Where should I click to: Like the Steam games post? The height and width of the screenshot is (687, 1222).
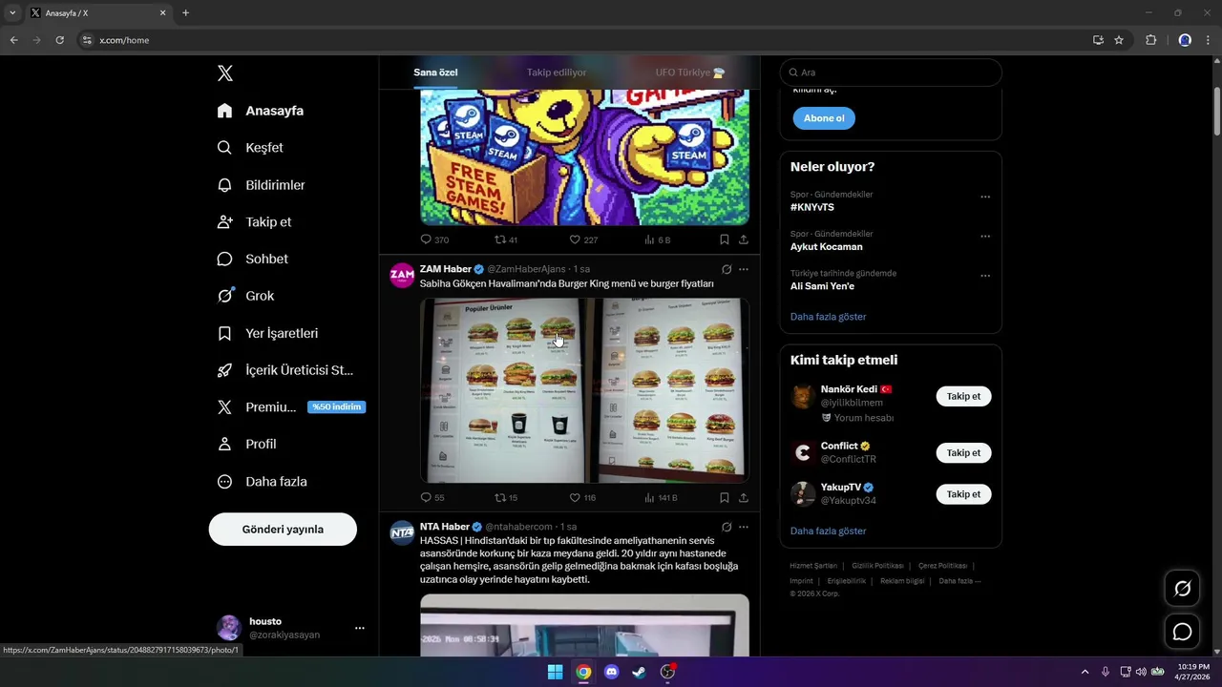pos(583,239)
